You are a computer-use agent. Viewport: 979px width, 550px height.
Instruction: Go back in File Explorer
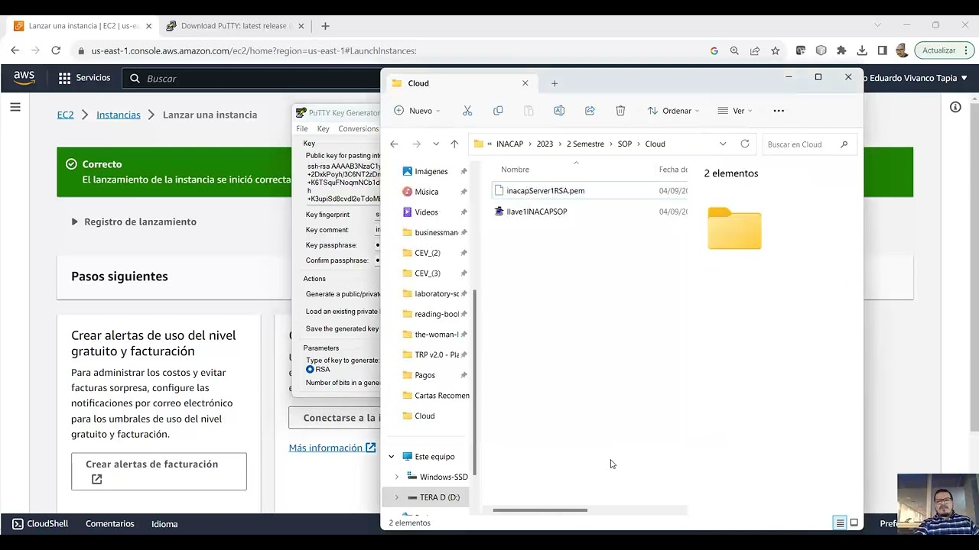pos(394,144)
